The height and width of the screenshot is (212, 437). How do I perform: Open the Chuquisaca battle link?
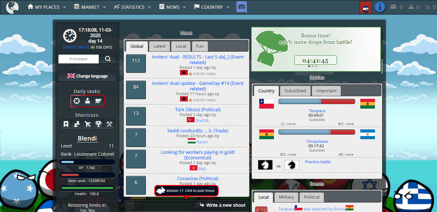(x=317, y=141)
